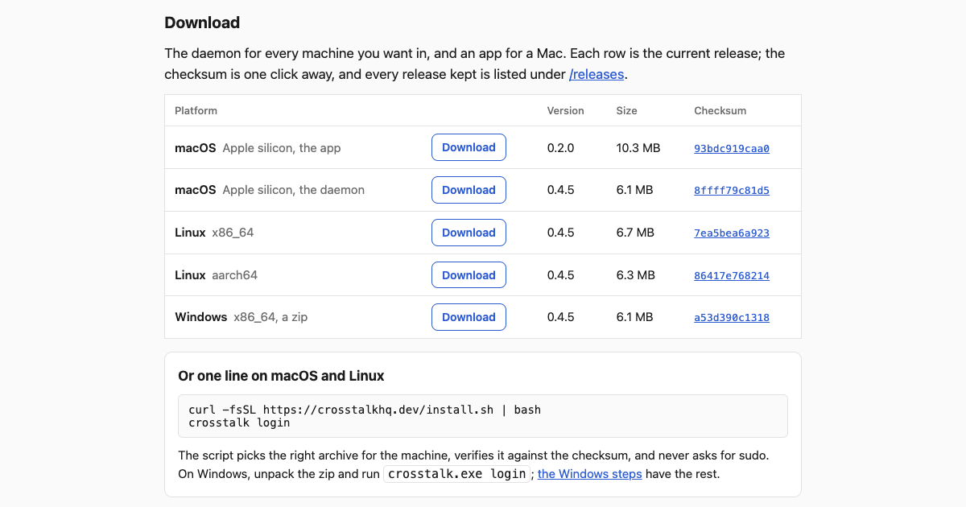Click the Linux x86_64 platform label
Screen dimensions: 966x507
pos(214,233)
